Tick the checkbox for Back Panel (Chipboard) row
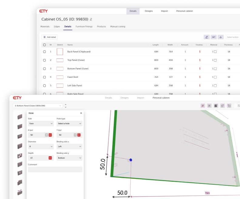Image resolution: width=240 pixels, height=199 pixels. pyautogui.click(x=44, y=52)
